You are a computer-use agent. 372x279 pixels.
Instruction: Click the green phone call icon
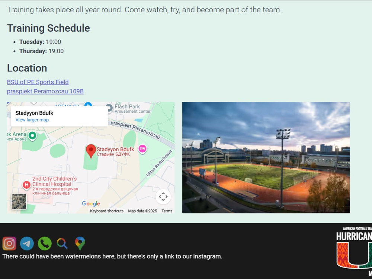coord(45,243)
